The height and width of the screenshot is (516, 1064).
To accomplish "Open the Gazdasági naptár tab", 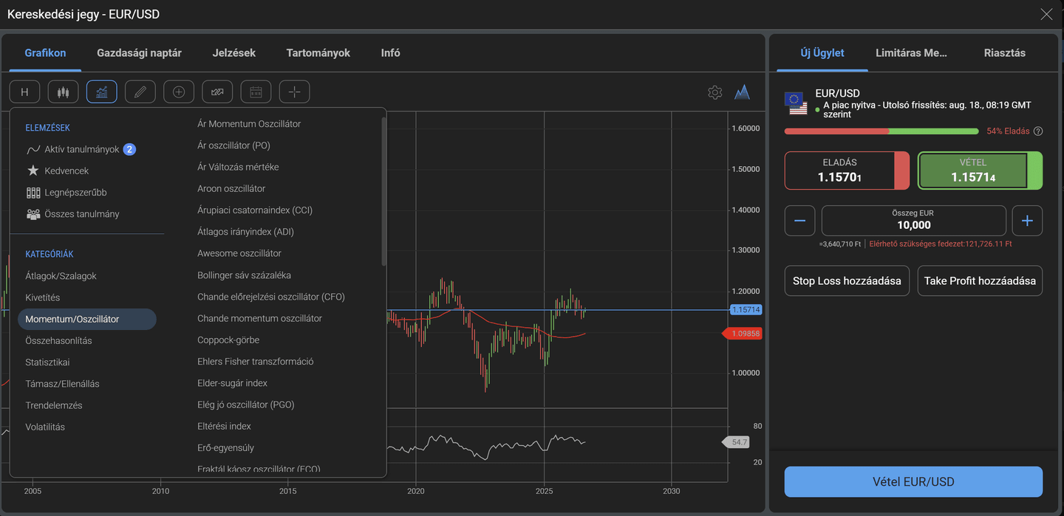I will pos(139,52).
